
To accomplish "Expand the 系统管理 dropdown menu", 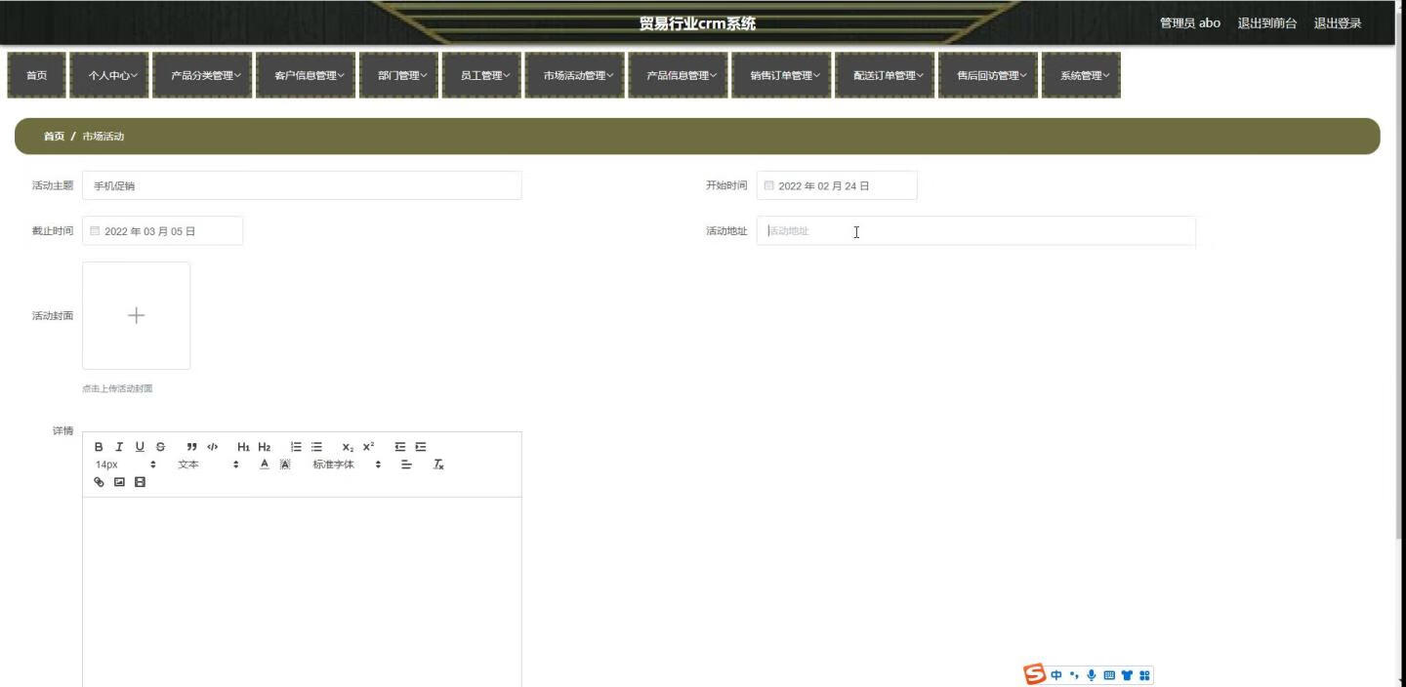I will pyautogui.click(x=1081, y=75).
